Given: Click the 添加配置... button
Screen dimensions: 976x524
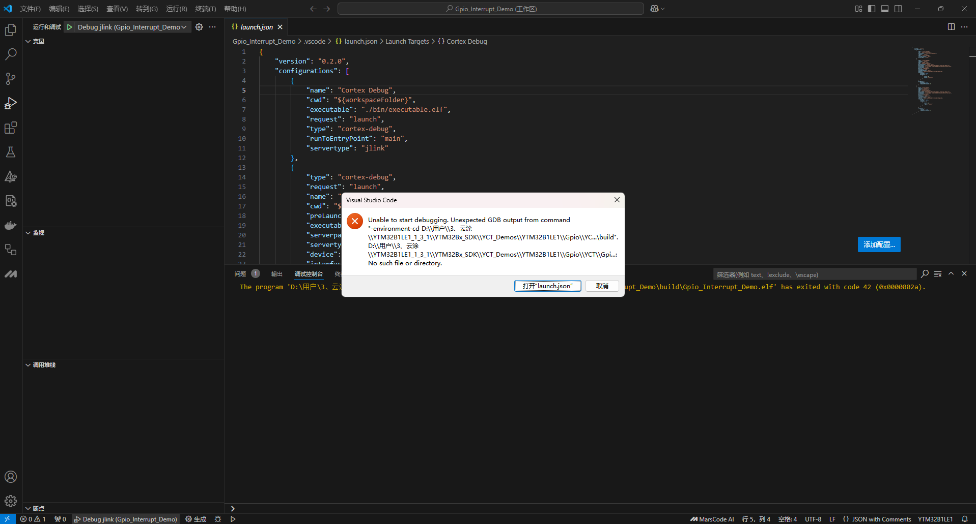Looking at the screenshot, I should click(879, 244).
